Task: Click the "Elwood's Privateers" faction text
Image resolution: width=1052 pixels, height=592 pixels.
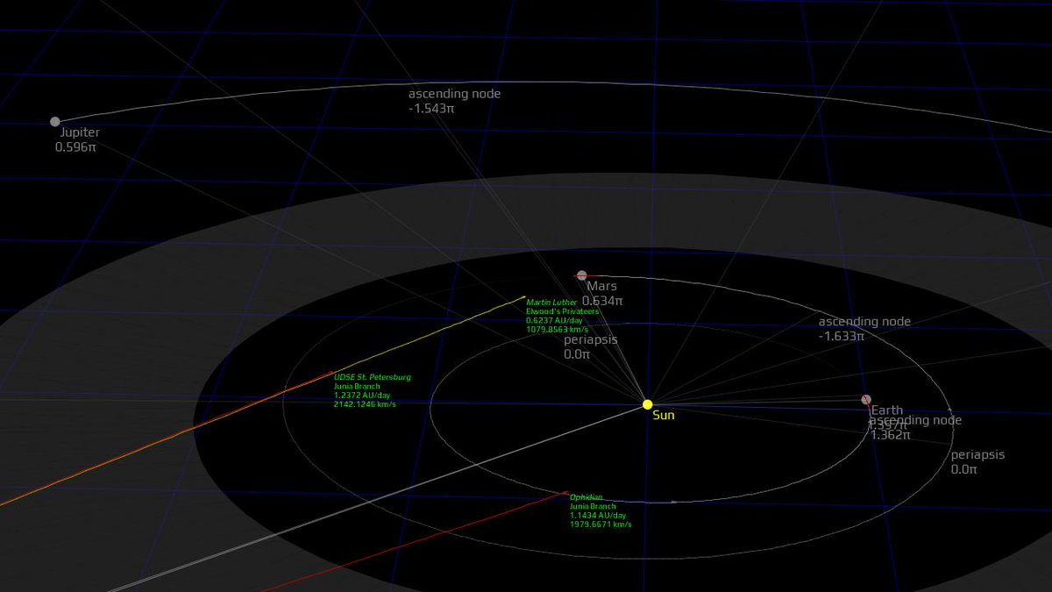Action: 563,311
